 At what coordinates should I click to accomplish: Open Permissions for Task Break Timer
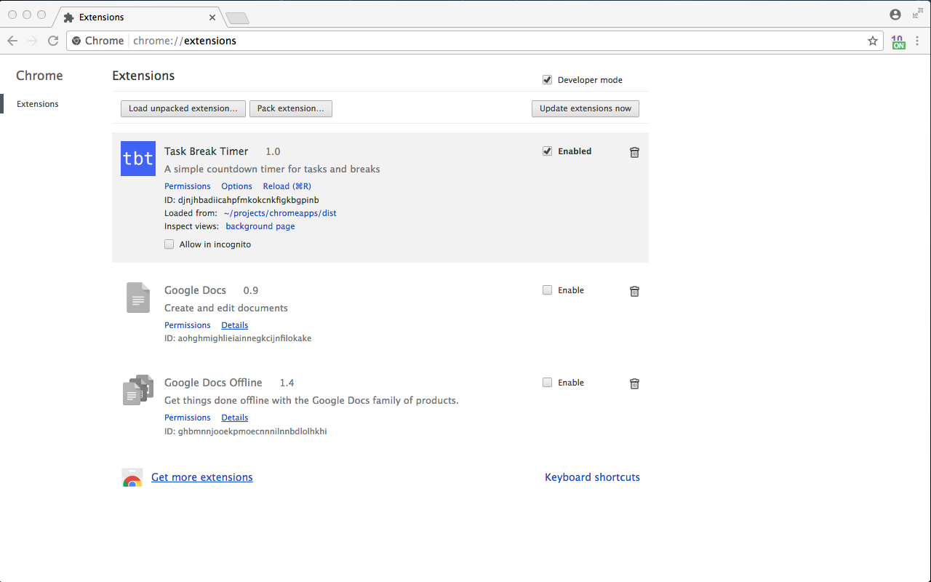pos(188,186)
